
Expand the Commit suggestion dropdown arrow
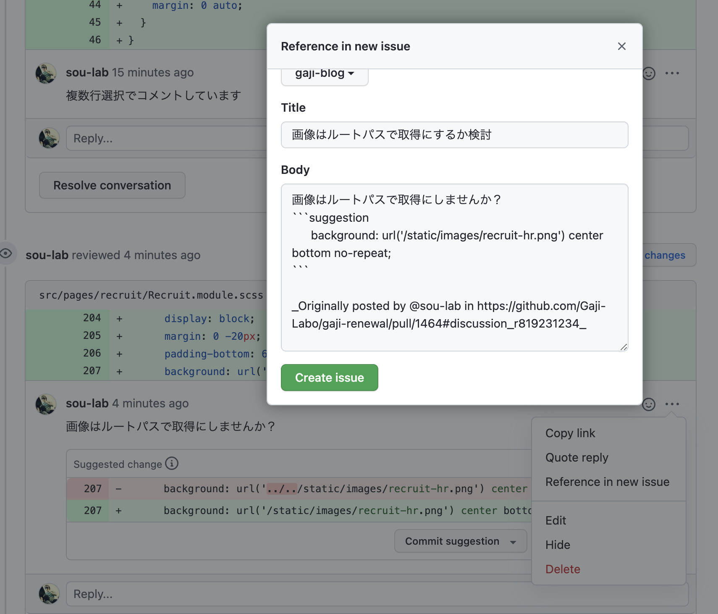point(513,542)
